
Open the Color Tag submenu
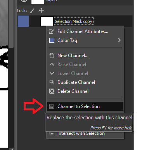pyautogui.click(x=85, y=40)
